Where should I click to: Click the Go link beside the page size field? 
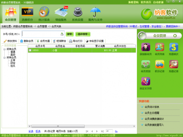(x=116, y=131)
